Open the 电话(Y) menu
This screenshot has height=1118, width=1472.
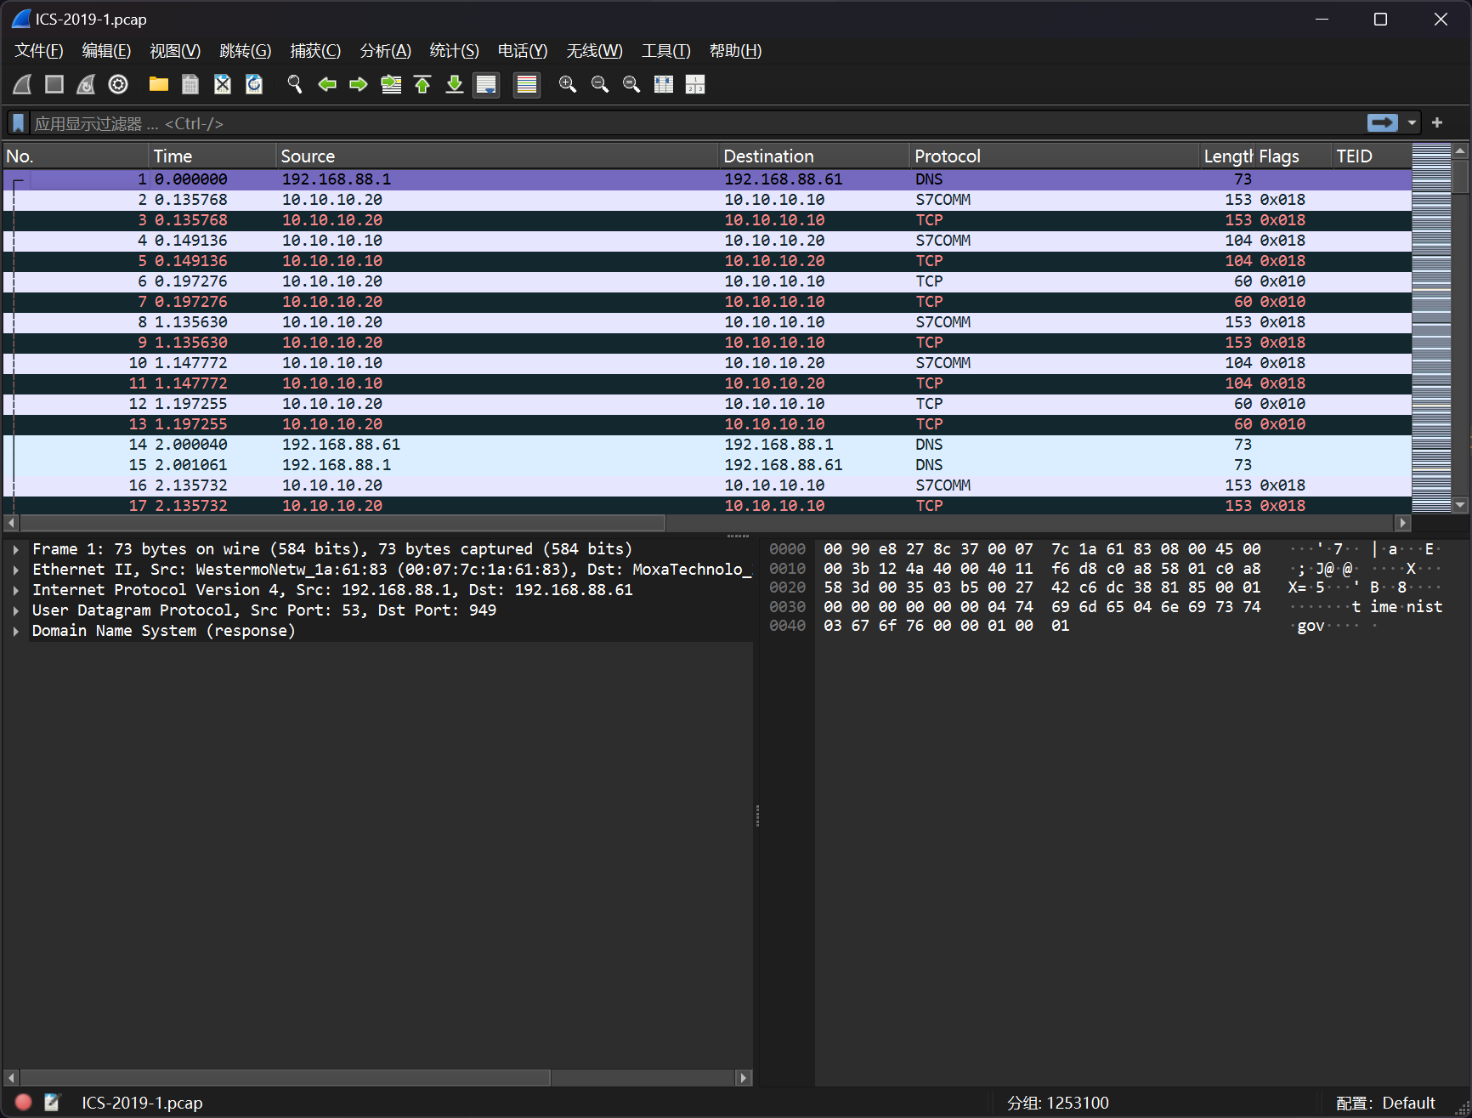[x=523, y=51]
